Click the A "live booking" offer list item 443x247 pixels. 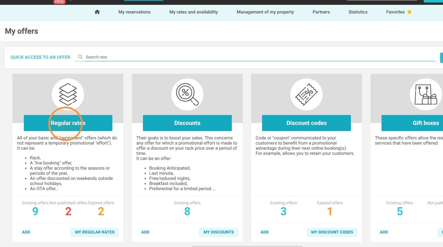[51, 163]
